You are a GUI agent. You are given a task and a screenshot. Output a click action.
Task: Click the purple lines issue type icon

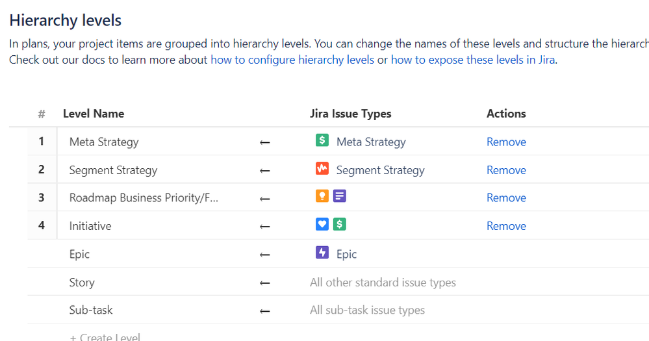coord(339,196)
